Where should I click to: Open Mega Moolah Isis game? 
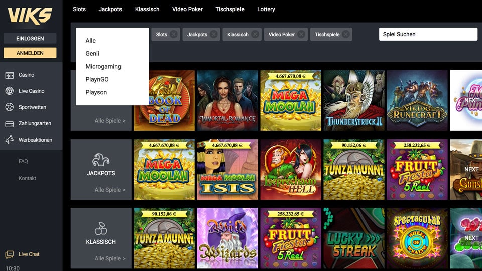click(x=227, y=169)
